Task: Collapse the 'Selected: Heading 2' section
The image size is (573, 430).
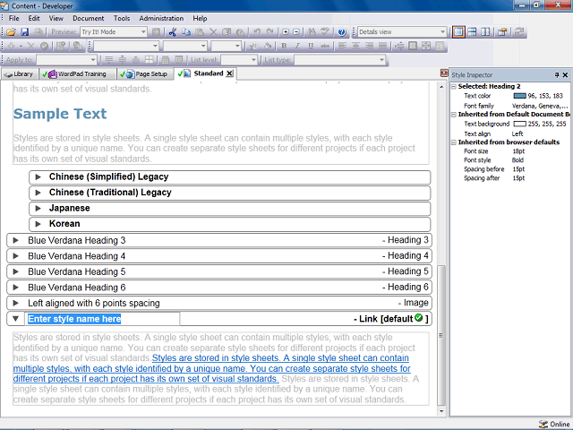Action: coord(454,87)
